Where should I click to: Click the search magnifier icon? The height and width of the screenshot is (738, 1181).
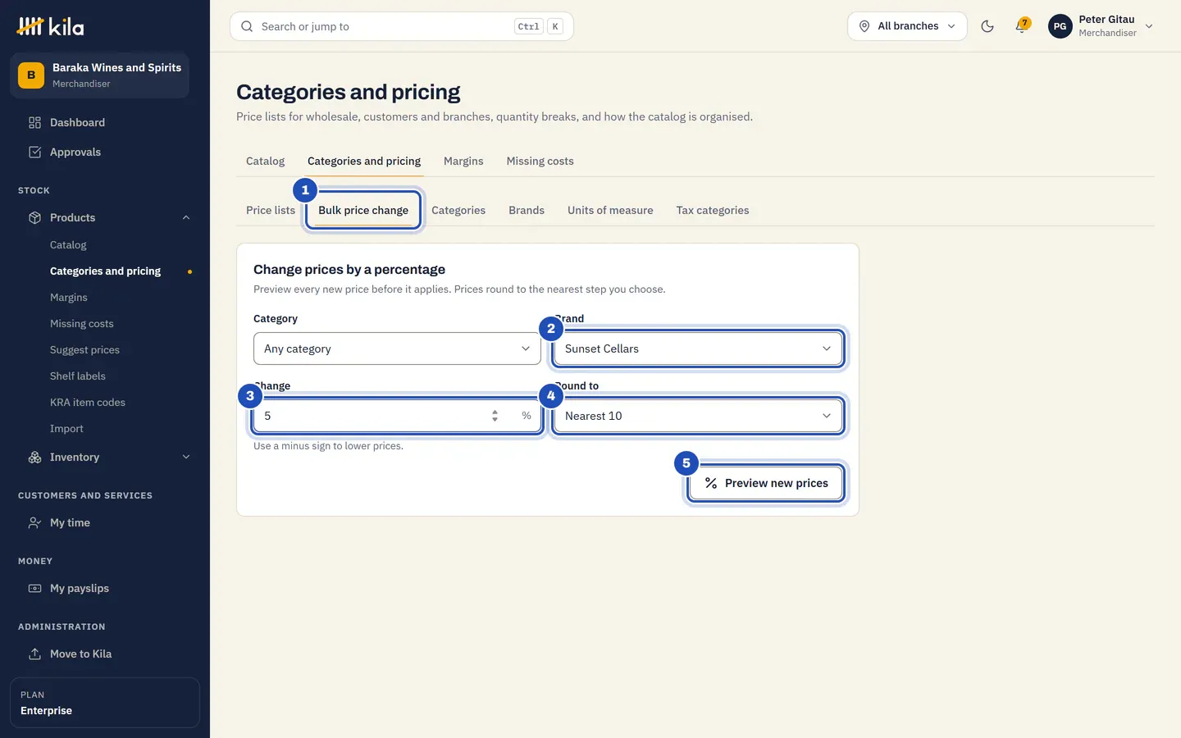tap(247, 26)
